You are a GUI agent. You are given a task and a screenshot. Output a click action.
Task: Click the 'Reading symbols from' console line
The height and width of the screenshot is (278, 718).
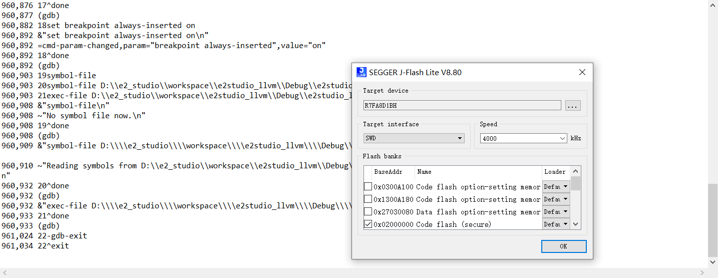pyautogui.click(x=176, y=166)
